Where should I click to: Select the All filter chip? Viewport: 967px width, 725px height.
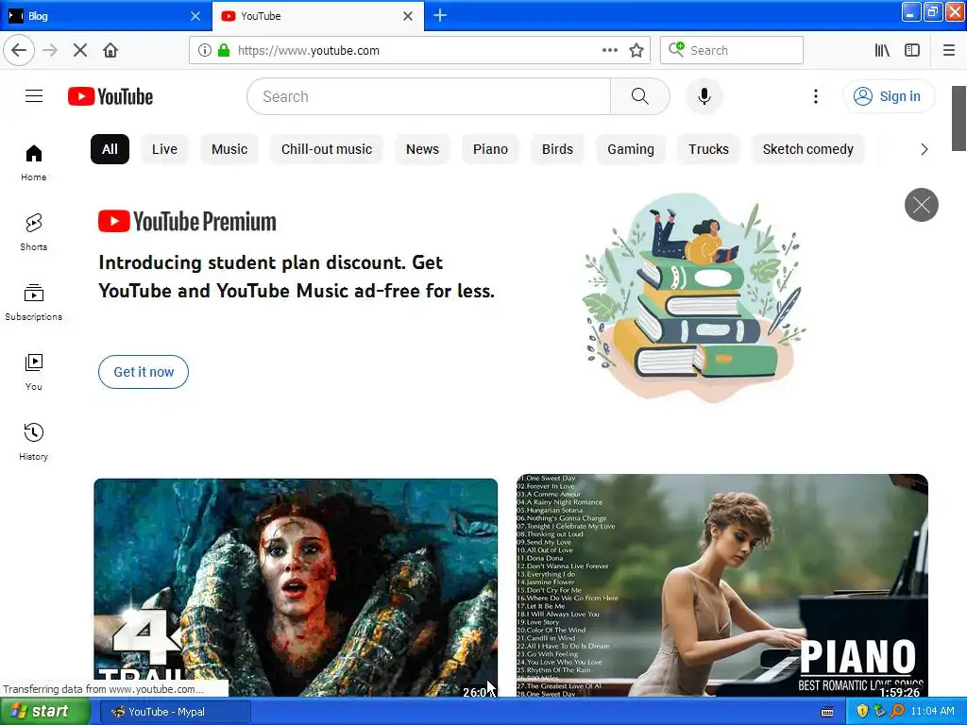[110, 149]
